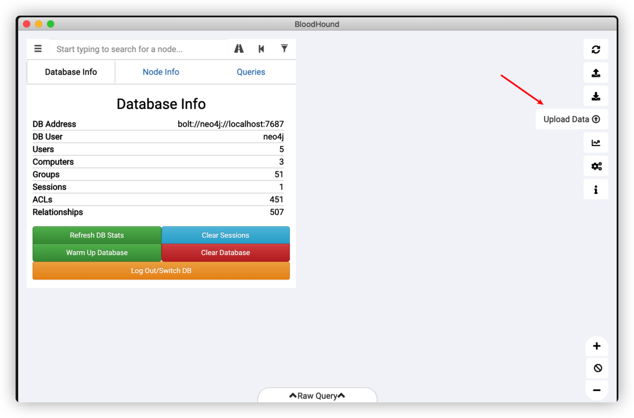This screenshot has width=634, height=418.
Task: Click the pathfinding road icon
Action: 239,49
